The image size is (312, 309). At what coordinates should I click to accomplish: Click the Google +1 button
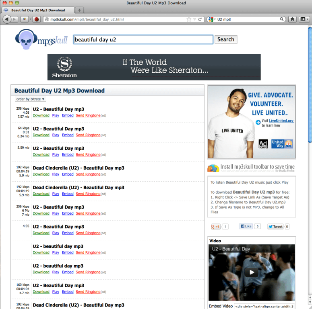pos(216,227)
